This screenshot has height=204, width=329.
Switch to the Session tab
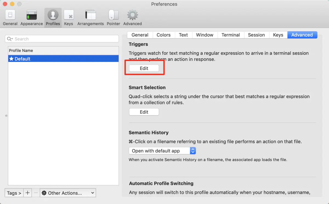pyautogui.click(x=256, y=35)
